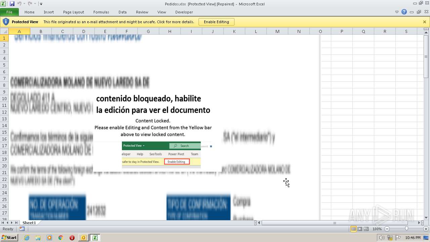Click the network tray icon

390,238
